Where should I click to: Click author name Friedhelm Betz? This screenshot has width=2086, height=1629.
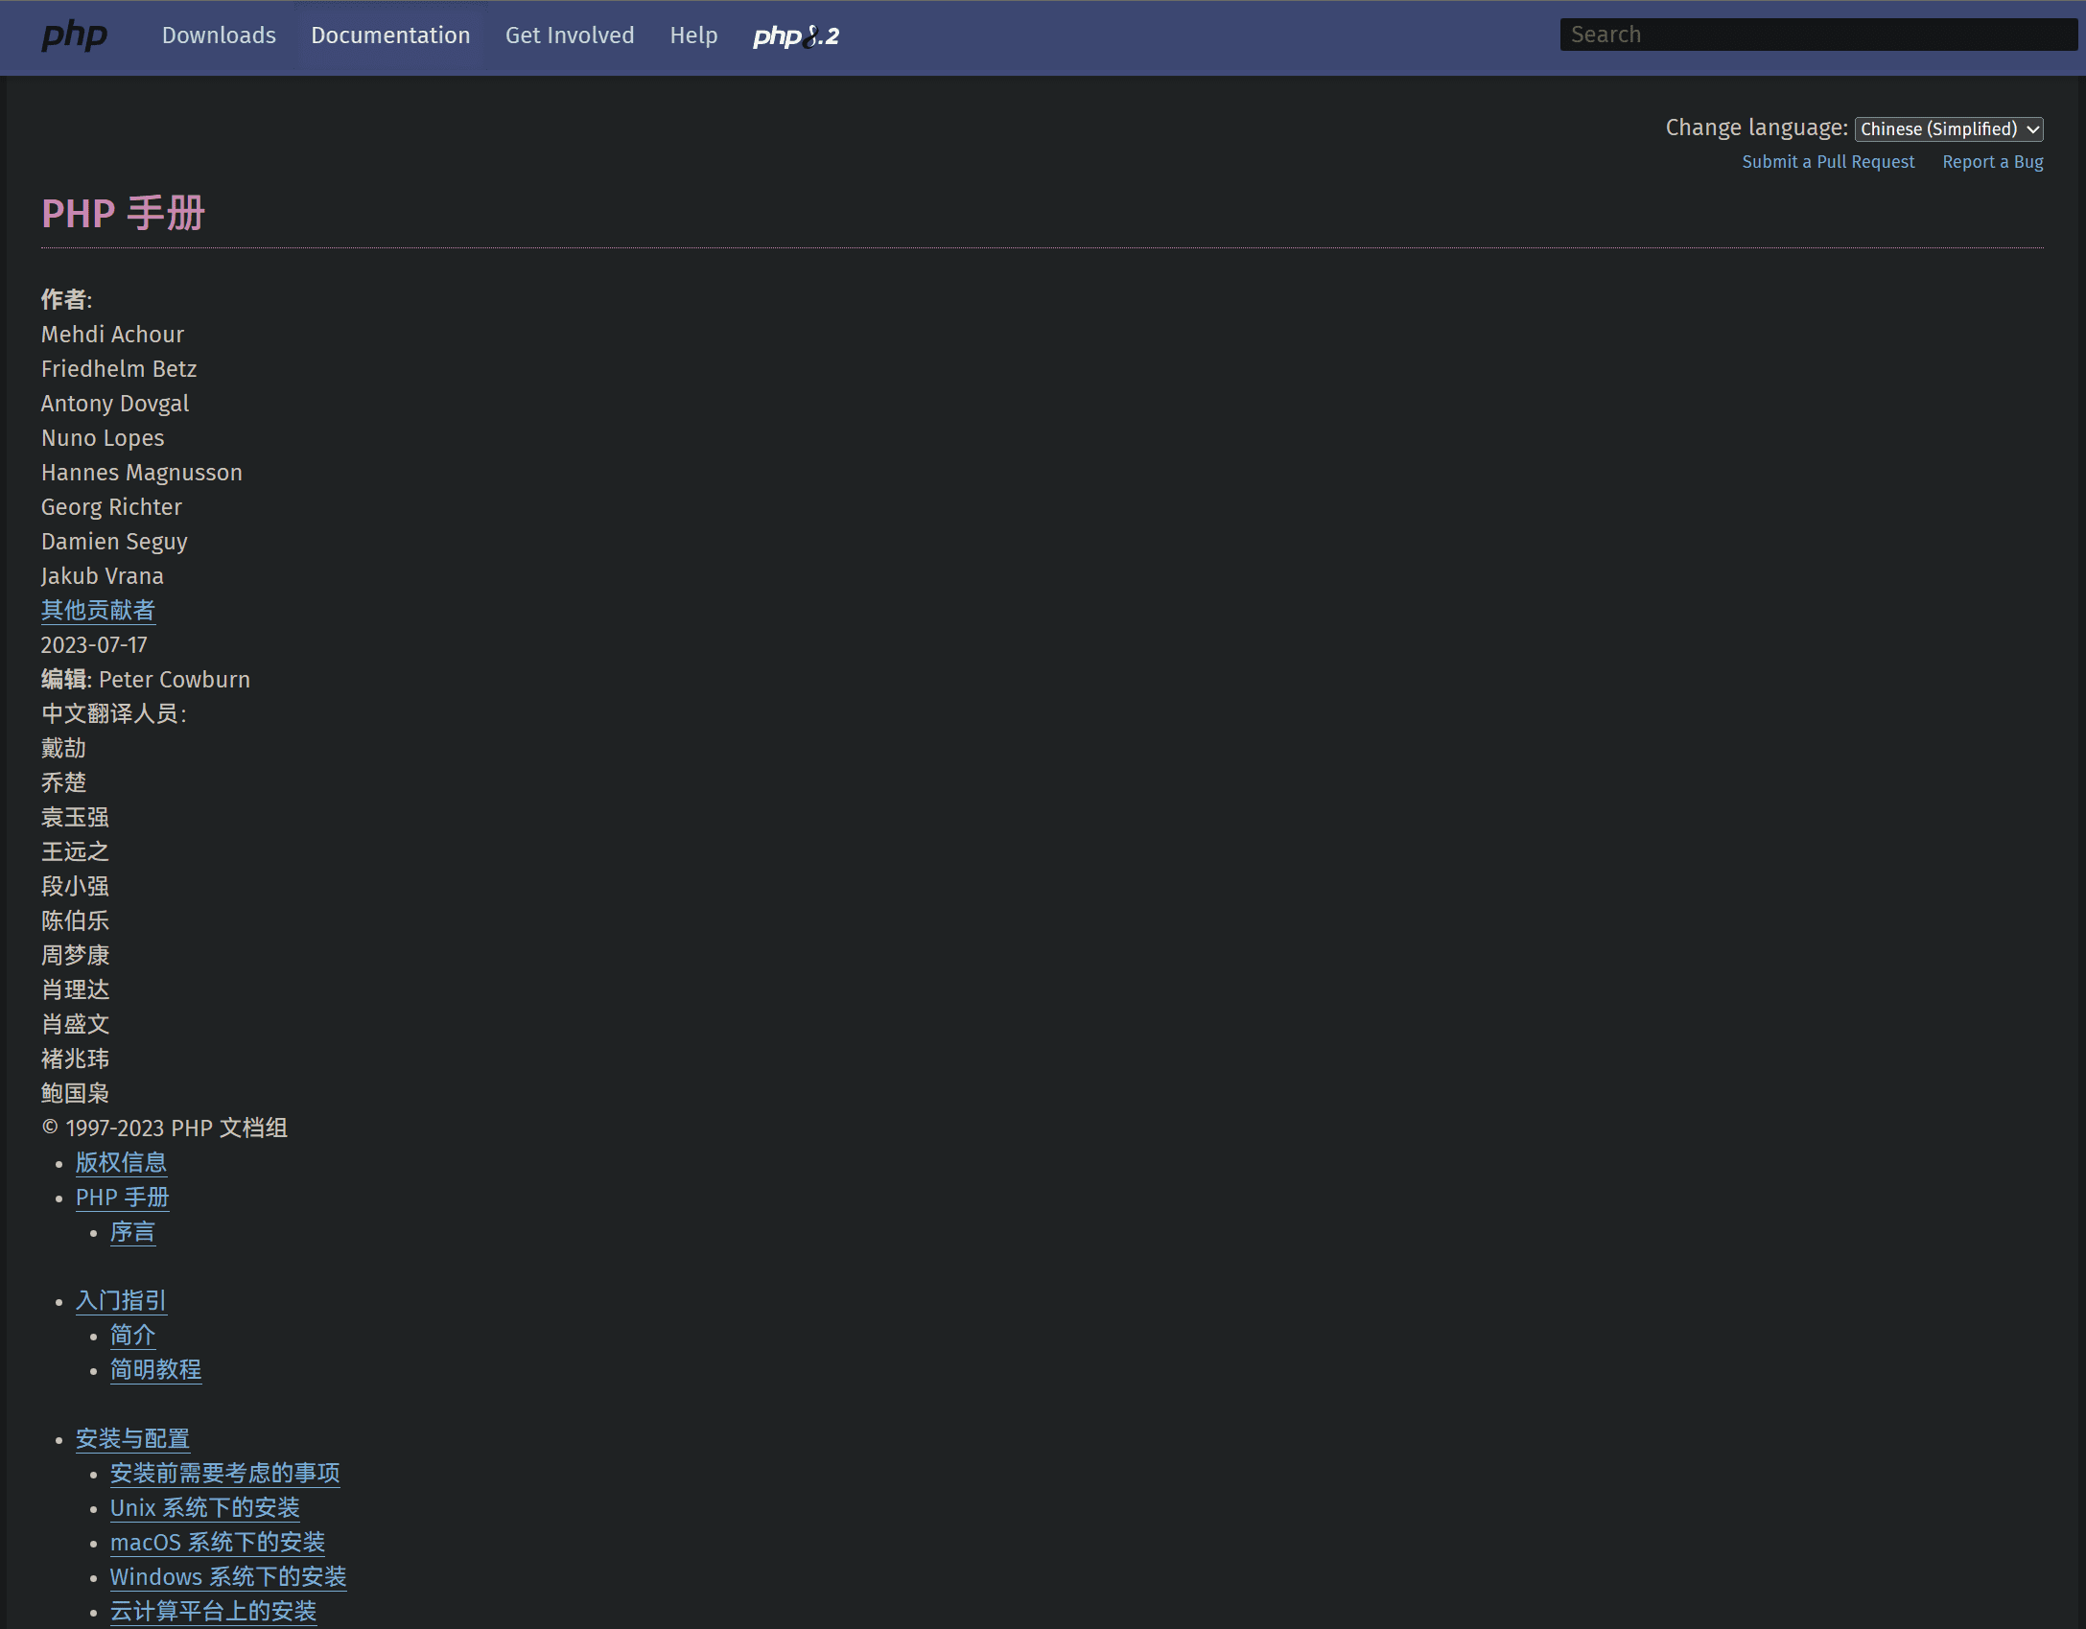(x=119, y=369)
